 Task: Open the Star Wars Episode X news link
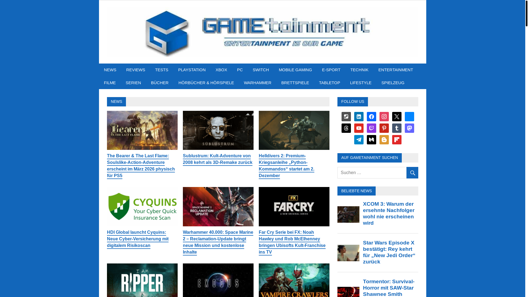389,252
